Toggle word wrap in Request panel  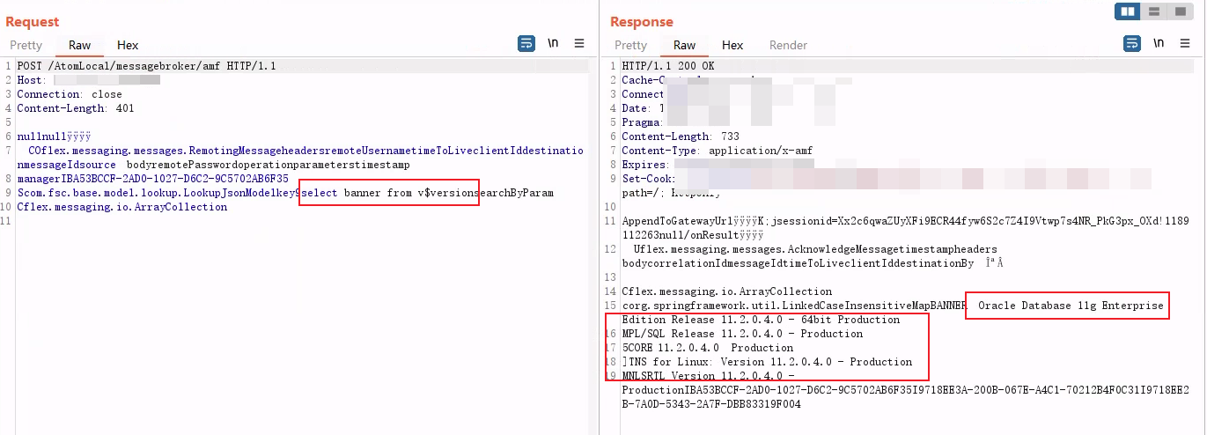526,43
